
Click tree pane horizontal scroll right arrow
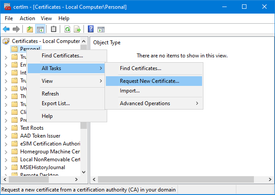pyautogui.click(x=76, y=179)
